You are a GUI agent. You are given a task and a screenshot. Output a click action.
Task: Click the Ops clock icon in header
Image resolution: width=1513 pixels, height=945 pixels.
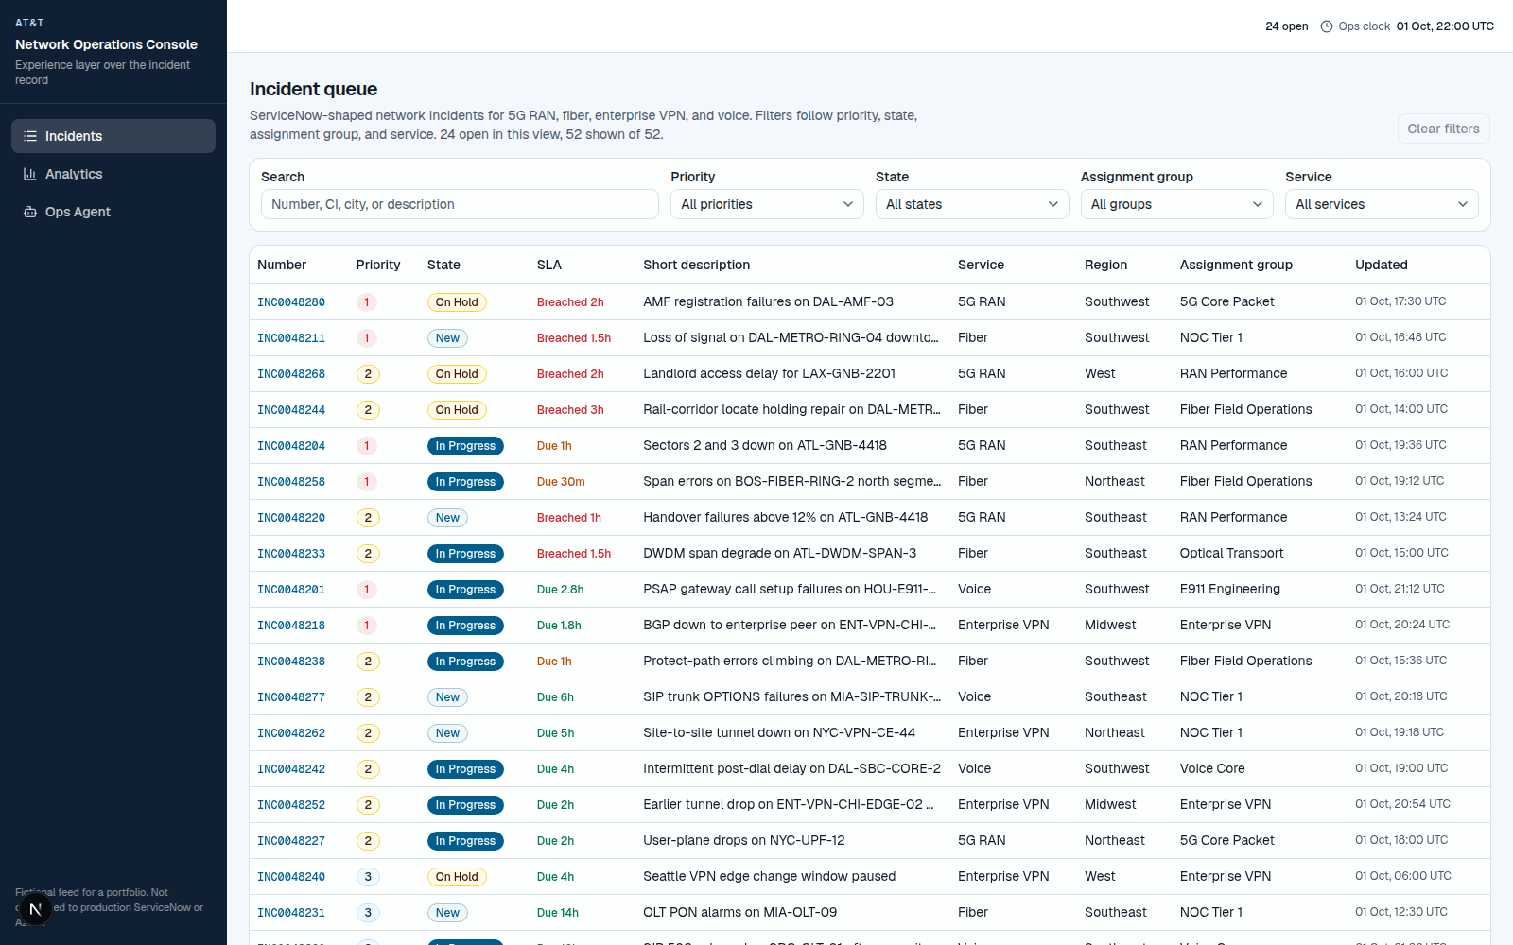point(1327,26)
